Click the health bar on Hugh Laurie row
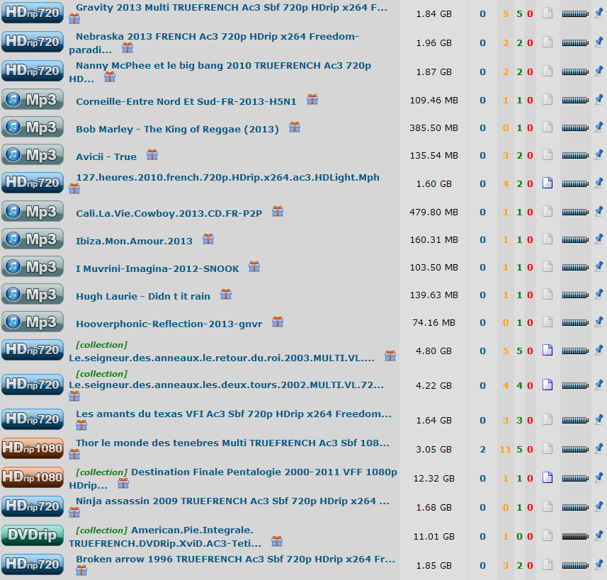607x580 pixels. (x=575, y=295)
